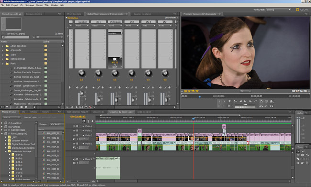
Task: Step forward one frame in Program Monitor
Action: pyautogui.click(x=250, y=101)
